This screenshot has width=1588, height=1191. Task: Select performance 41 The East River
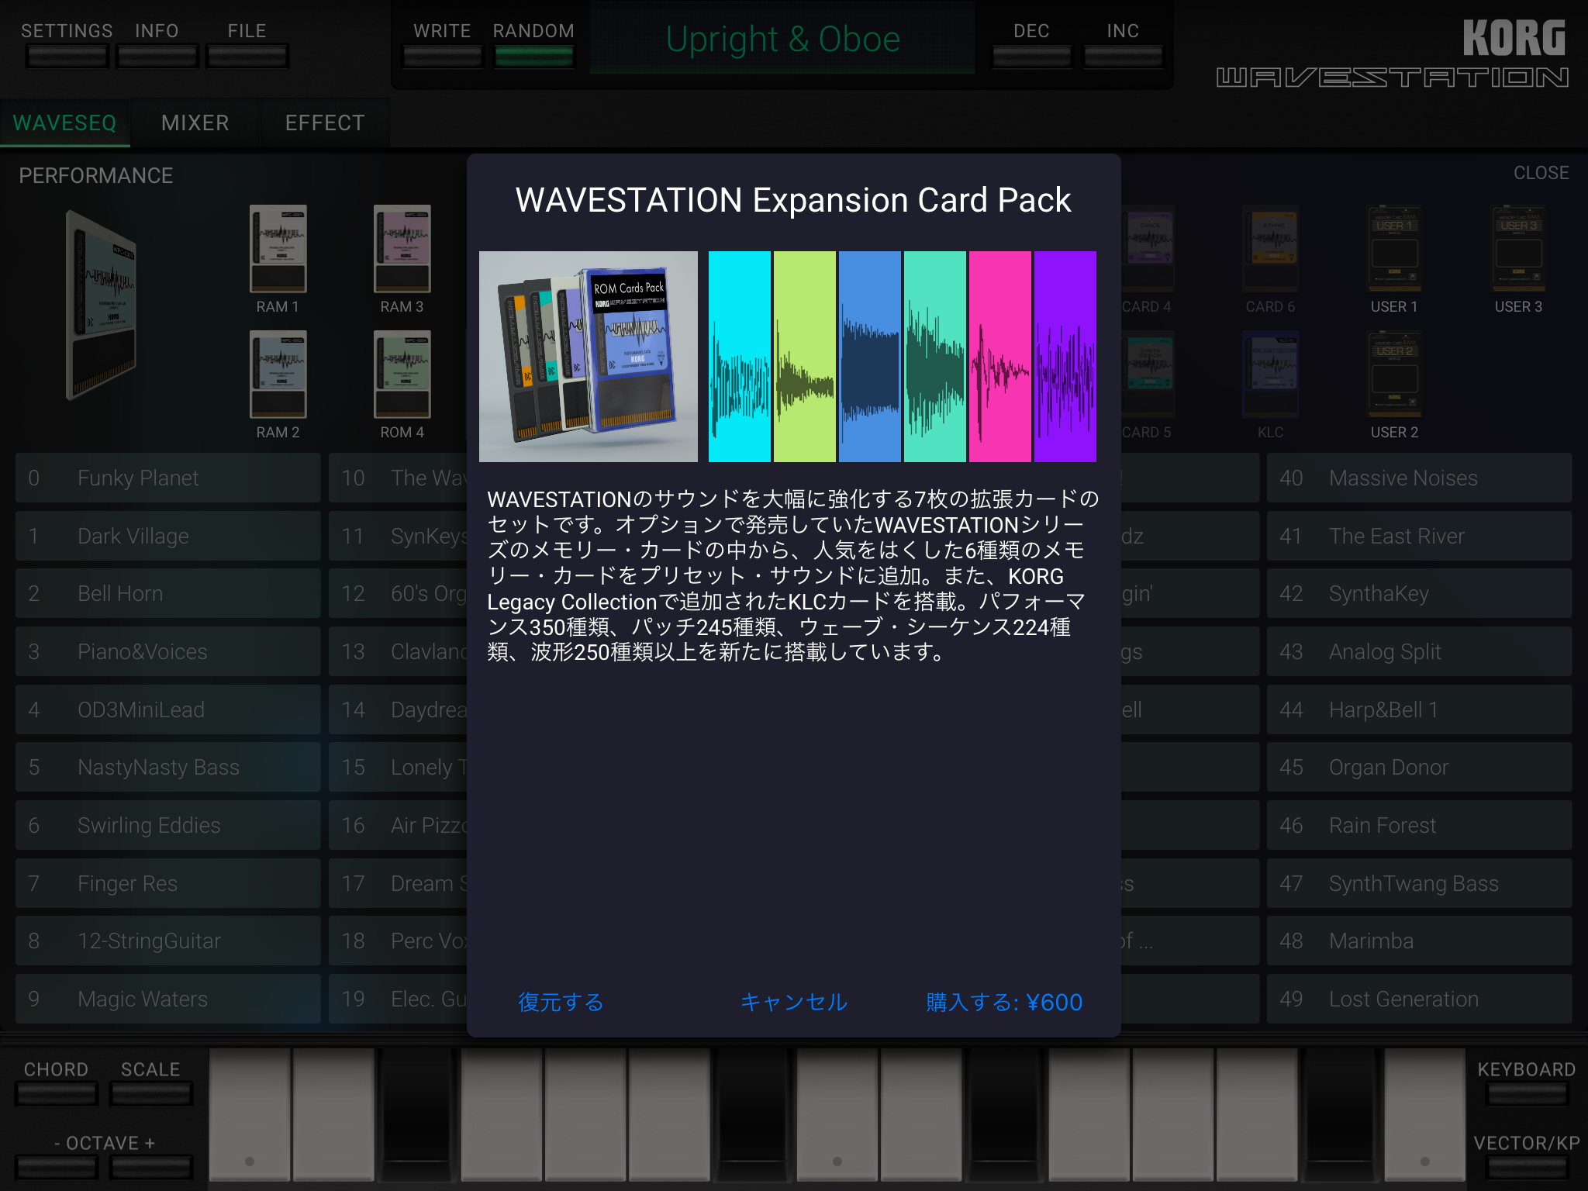tap(1419, 536)
